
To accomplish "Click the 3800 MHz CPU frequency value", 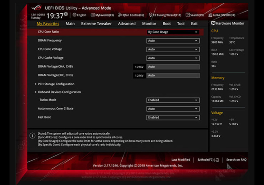I will (217, 42).
